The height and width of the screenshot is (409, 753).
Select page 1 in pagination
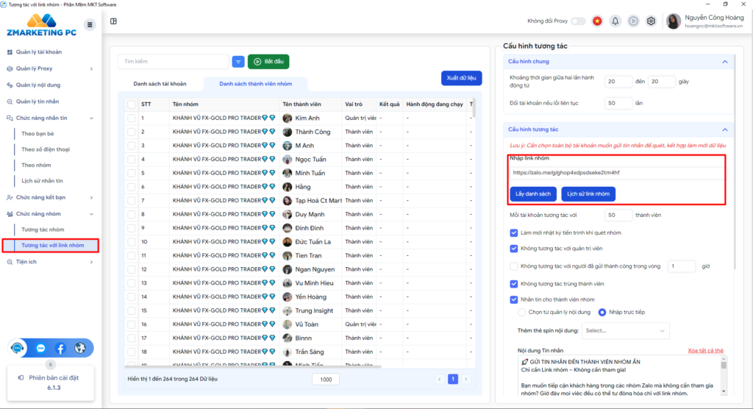pyautogui.click(x=453, y=379)
